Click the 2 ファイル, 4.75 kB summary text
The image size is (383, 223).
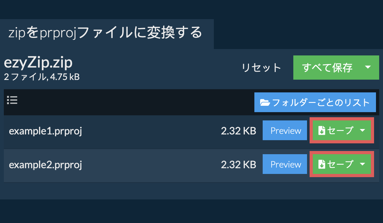click(41, 77)
